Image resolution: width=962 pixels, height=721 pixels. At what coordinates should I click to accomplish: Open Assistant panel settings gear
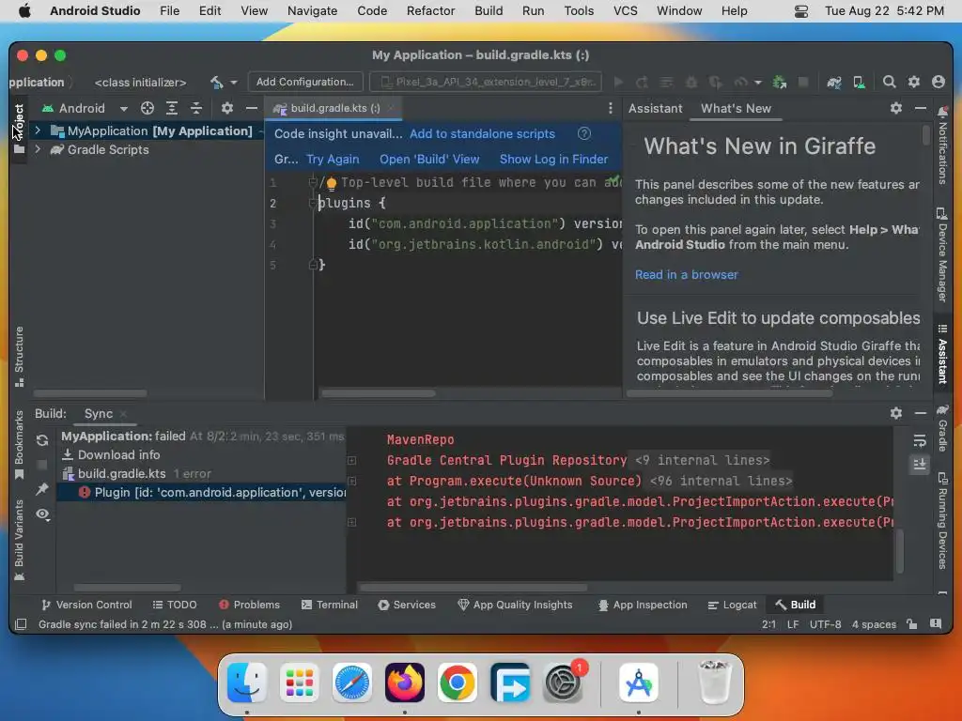pyautogui.click(x=895, y=108)
